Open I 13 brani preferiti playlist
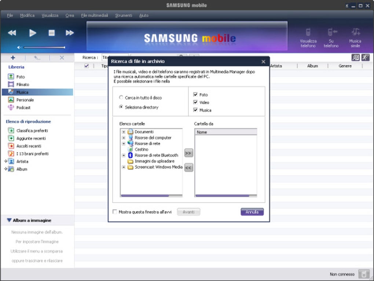Image resolution: width=374 pixels, height=281 pixels. click(x=32, y=154)
